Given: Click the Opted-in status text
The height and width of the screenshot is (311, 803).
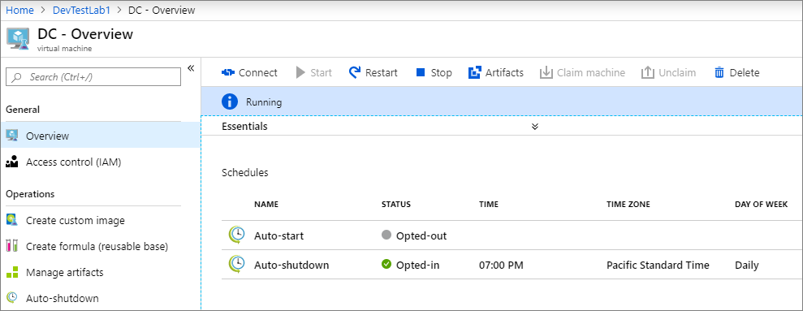Looking at the screenshot, I should (418, 265).
